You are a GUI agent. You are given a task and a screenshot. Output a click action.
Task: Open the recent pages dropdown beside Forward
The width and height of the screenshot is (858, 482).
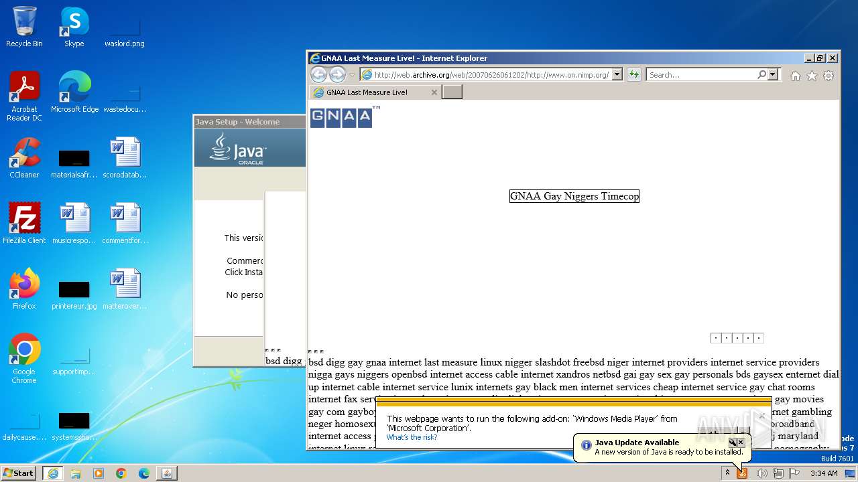[x=352, y=75]
